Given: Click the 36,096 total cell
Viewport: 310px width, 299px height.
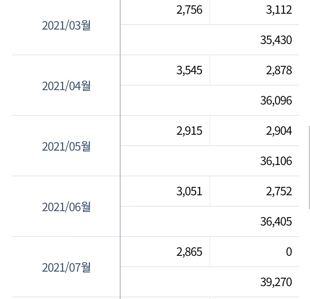Looking at the screenshot, I should click(x=210, y=101).
